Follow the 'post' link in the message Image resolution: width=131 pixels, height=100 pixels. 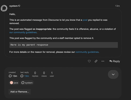(x=85, y=20)
